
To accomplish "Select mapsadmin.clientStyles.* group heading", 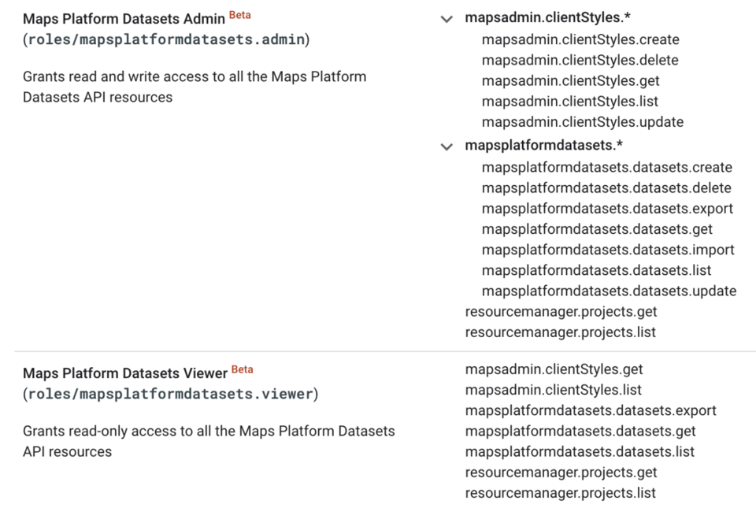I will 548,18.
